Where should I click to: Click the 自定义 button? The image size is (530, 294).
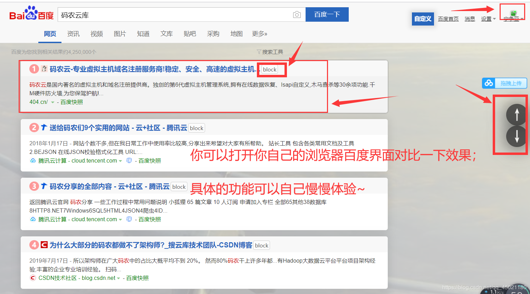(x=423, y=19)
